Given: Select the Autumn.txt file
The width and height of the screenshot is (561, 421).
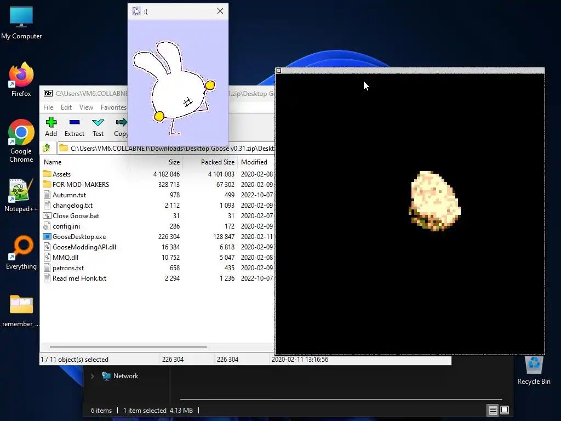Looking at the screenshot, I should pos(69,195).
